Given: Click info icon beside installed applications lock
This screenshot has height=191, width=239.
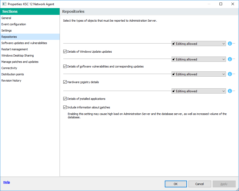Looking at the screenshot, I should pos(230,91).
